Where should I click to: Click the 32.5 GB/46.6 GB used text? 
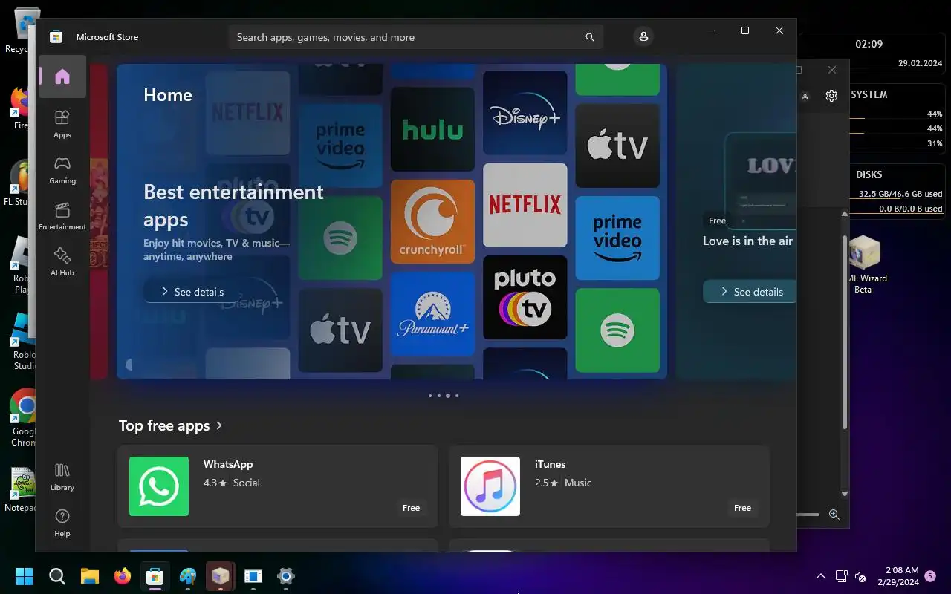click(900, 194)
